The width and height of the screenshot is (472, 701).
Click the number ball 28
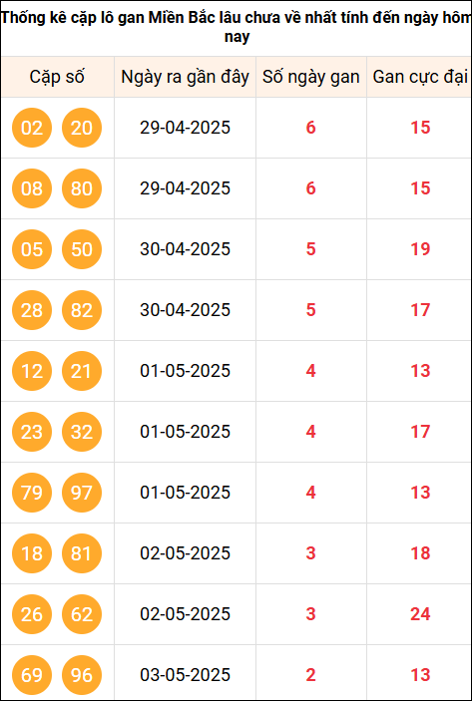point(32,310)
